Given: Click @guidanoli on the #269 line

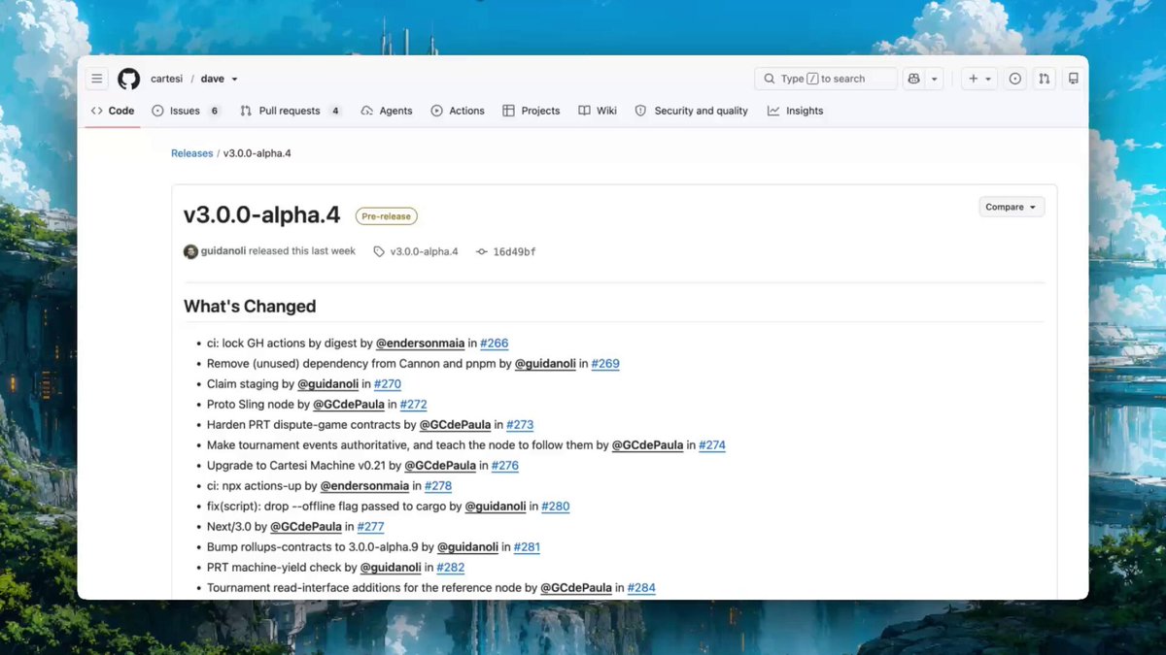Looking at the screenshot, I should pos(545,364).
